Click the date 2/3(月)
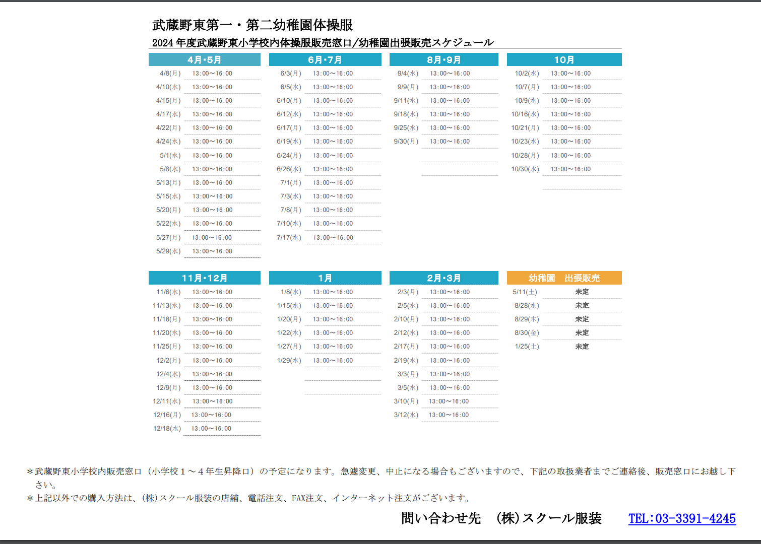The width and height of the screenshot is (761, 544). (408, 292)
